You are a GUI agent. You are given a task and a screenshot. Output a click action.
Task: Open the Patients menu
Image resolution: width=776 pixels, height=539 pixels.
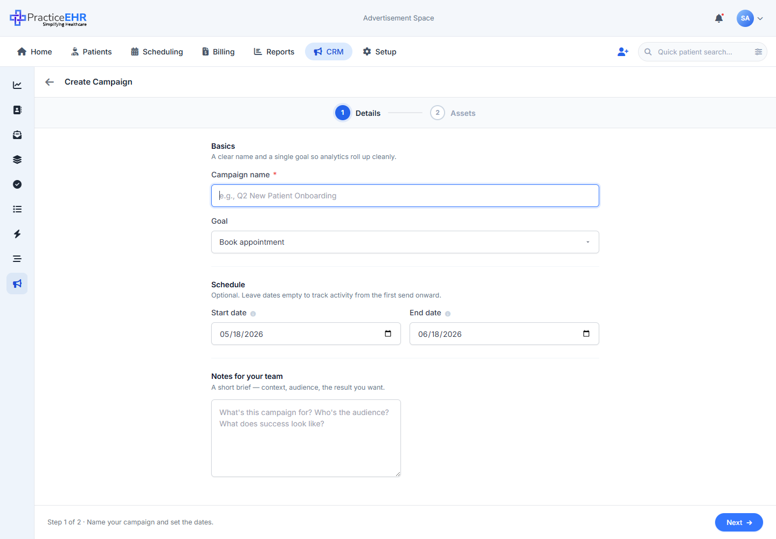91,52
